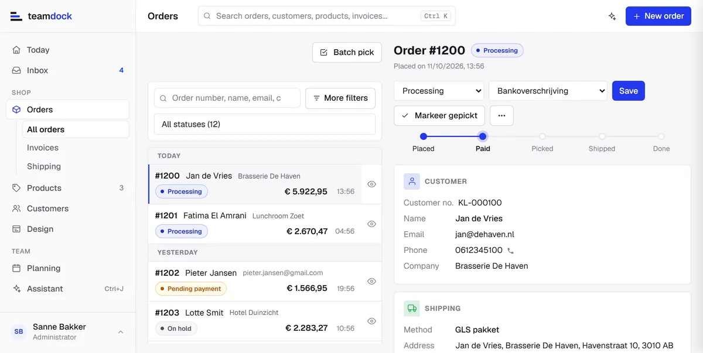
Task: Click the customer card person icon
Action: pyautogui.click(x=412, y=181)
